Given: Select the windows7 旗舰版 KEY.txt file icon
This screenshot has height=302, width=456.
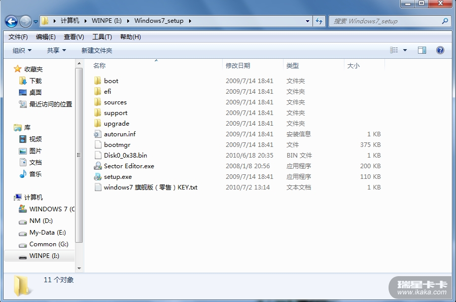Looking at the screenshot, I should [98, 187].
